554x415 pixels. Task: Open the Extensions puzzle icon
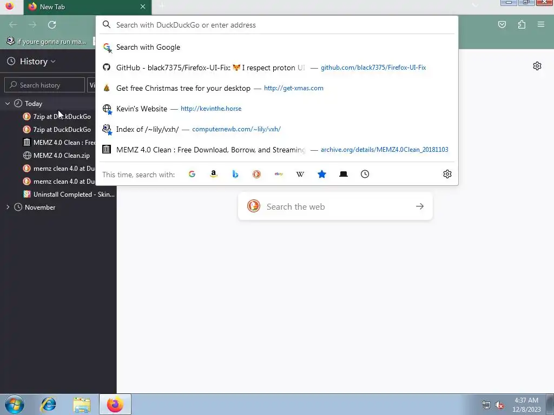click(x=522, y=24)
